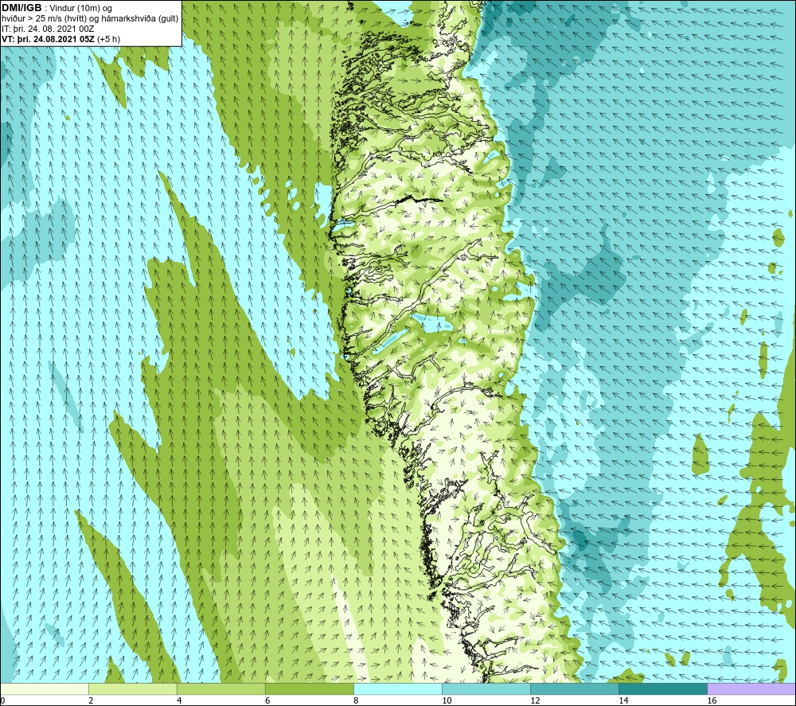Select the medium green 4–6 m/s legend swatch
Screen dimensions: 796x706
pos(221,689)
